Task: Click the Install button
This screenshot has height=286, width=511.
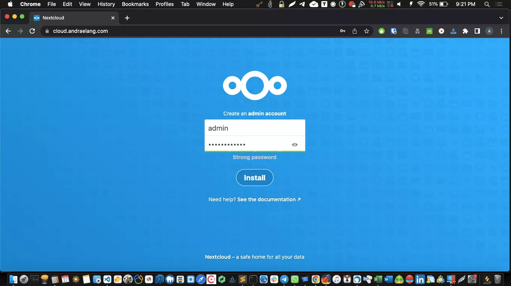Action: 255,178
